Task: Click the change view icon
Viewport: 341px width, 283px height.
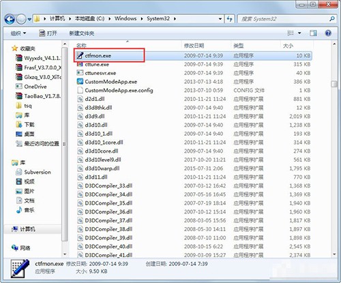Action: click(x=291, y=33)
